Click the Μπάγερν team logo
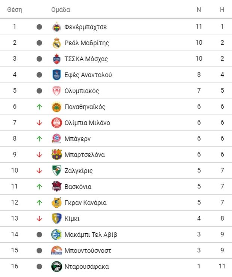Screen dimensions: 232x277 click(56, 138)
